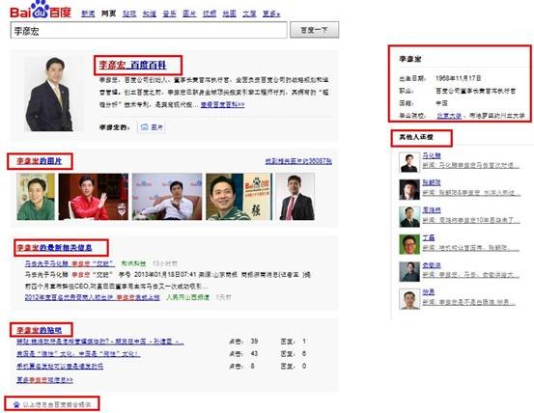Click the search box containing 李彦宏
The height and width of the screenshot is (413, 534).
[149, 31]
